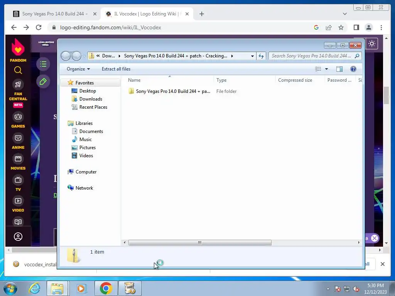Open a new Chrome tab
Screen dimensions: 395x296
[201, 14]
